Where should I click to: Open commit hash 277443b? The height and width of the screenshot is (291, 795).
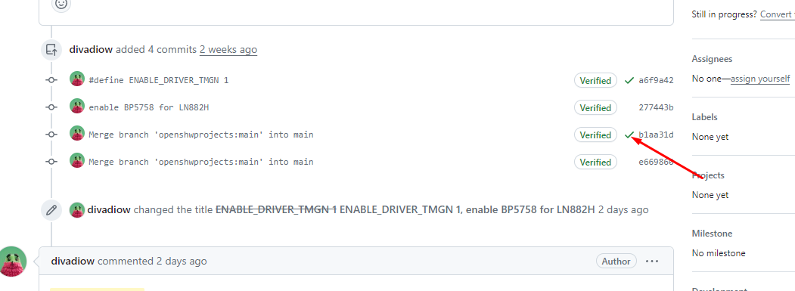coord(656,107)
